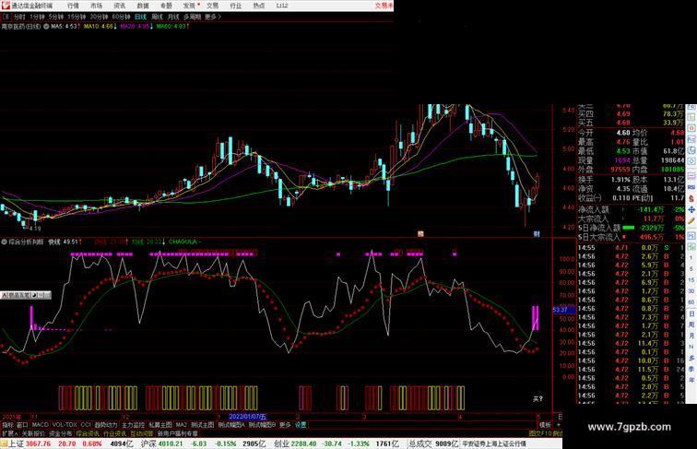Screen dimensions: 697x449
Task: Click the 指标 tab at bottom left
Action: click(x=7, y=425)
